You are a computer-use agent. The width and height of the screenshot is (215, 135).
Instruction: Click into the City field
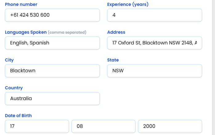(x=52, y=71)
